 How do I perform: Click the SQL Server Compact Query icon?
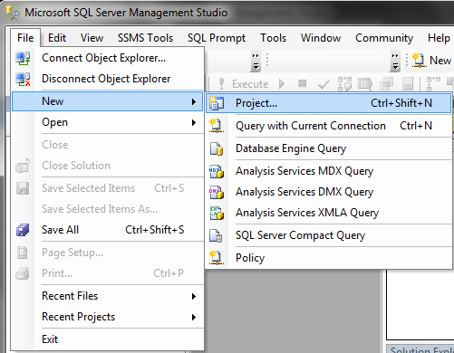(217, 235)
